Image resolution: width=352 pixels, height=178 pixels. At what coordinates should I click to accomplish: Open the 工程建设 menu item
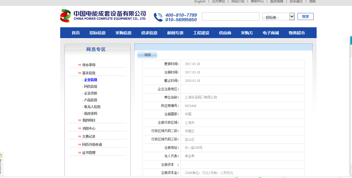201,33
